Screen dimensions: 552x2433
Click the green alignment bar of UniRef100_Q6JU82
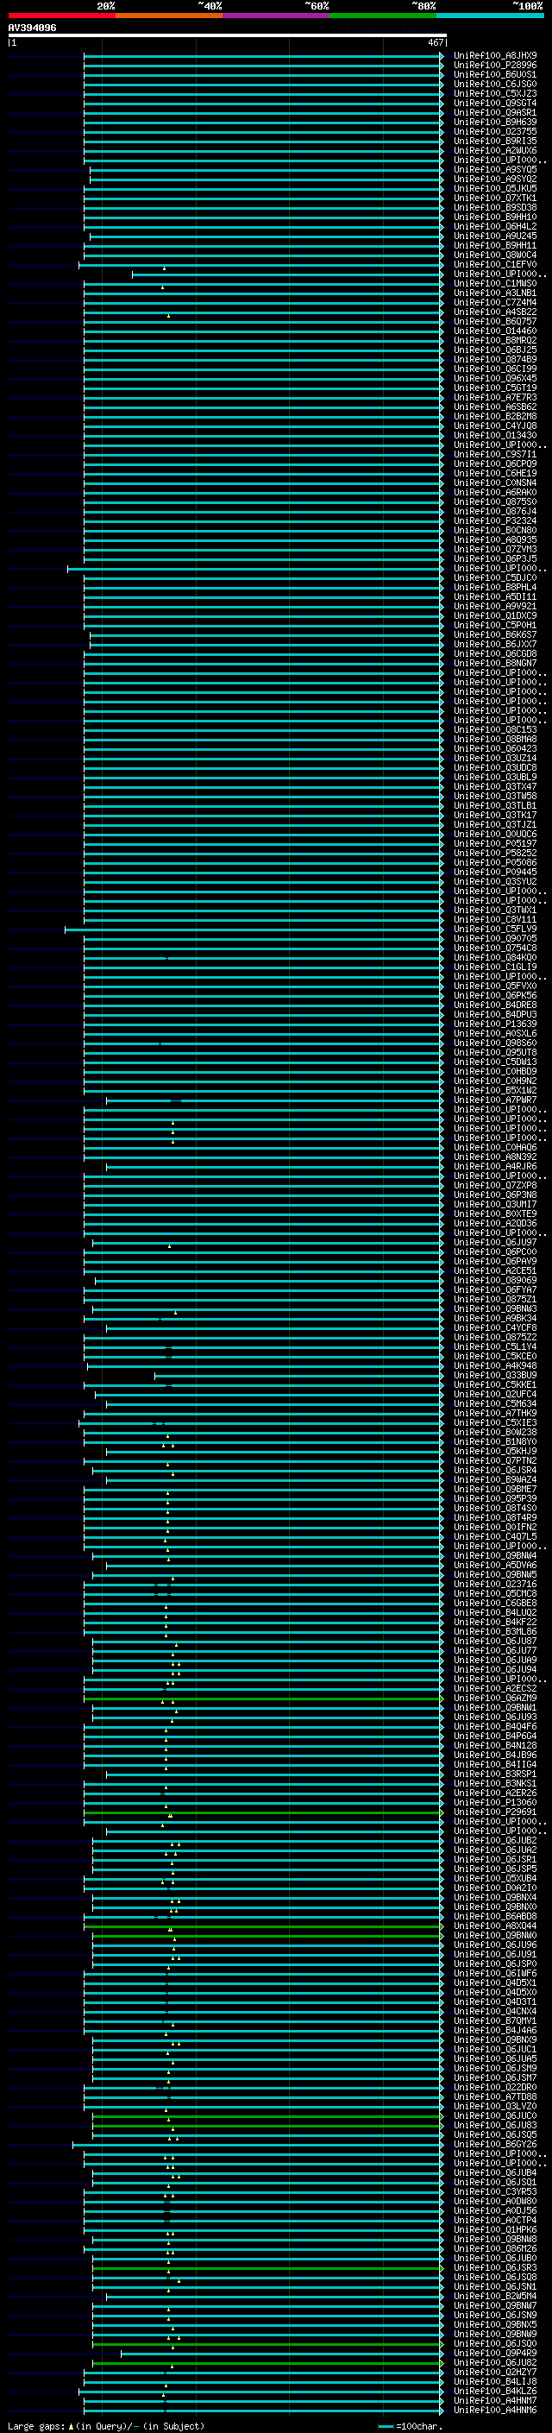click(268, 2362)
